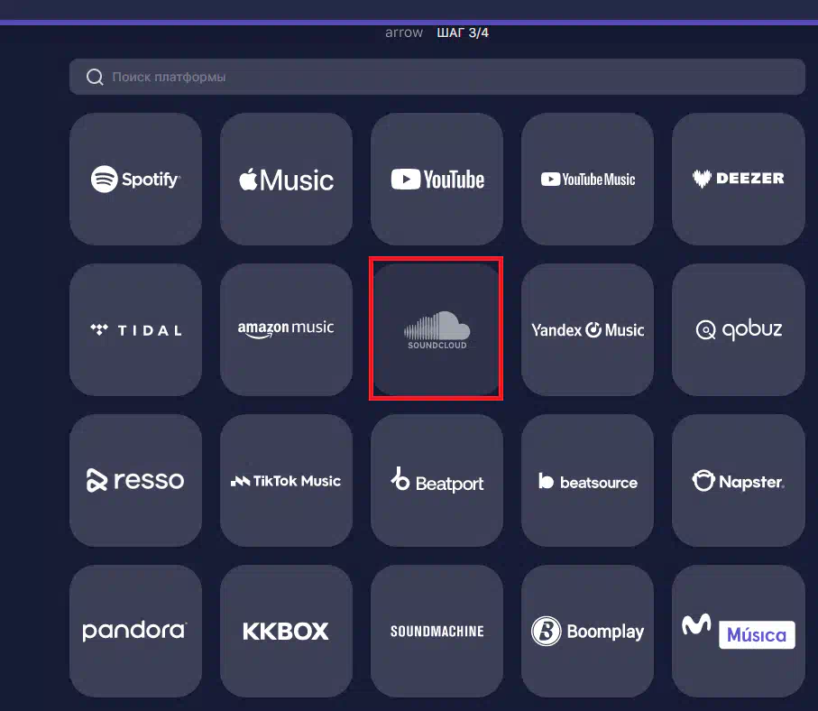Pick the Resso platform tile
The width and height of the screenshot is (818, 711).
pyautogui.click(x=135, y=481)
